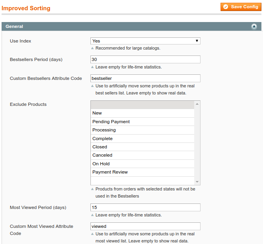
Task: Select Payment Review order state
Action: (142, 172)
